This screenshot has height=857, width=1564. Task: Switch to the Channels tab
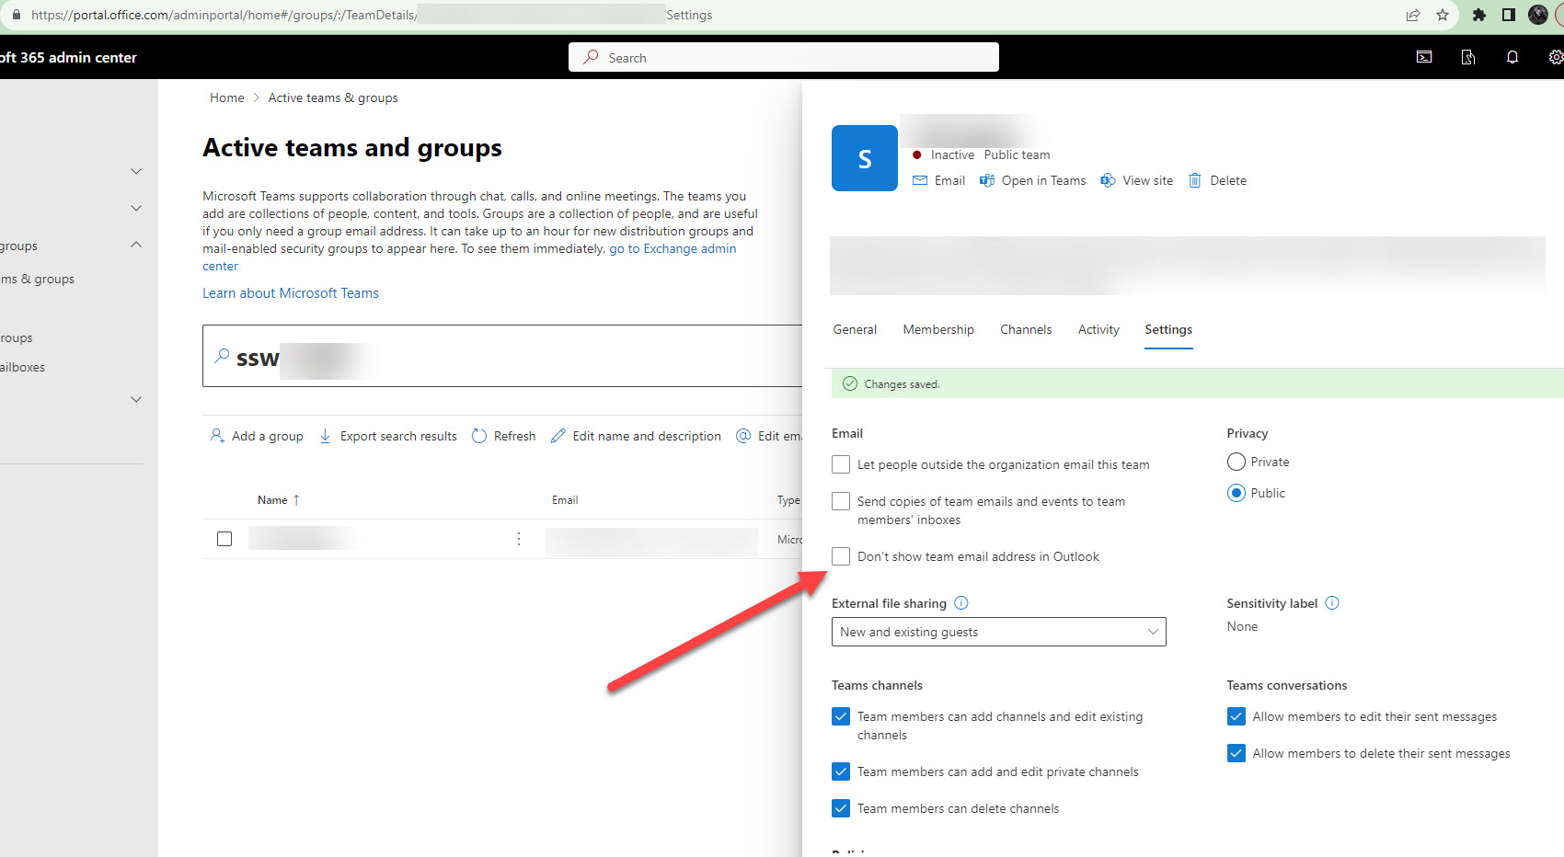click(x=1025, y=329)
